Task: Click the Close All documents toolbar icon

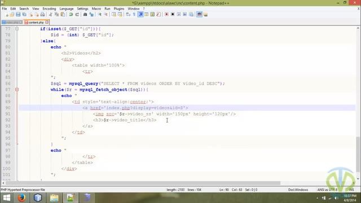Action: [x=37, y=15]
